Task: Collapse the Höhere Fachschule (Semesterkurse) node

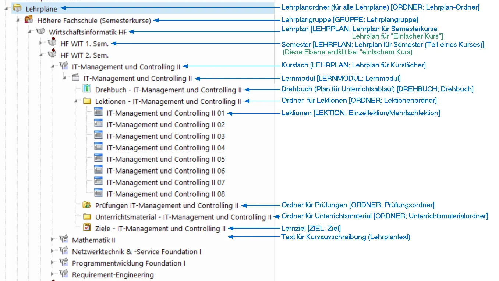Action: point(18,20)
